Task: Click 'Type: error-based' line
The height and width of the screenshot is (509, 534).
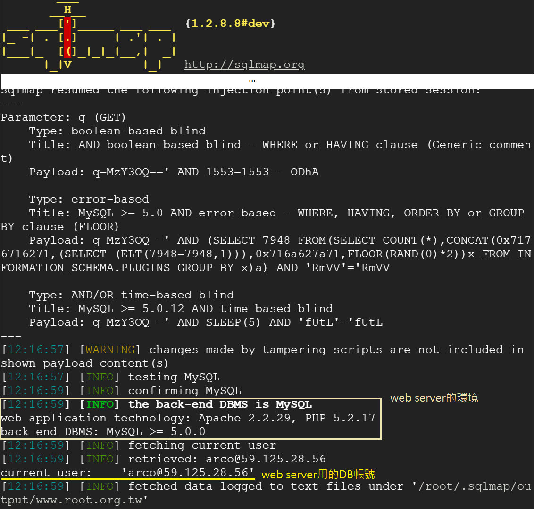Action: pyautogui.click(x=89, y=199)
